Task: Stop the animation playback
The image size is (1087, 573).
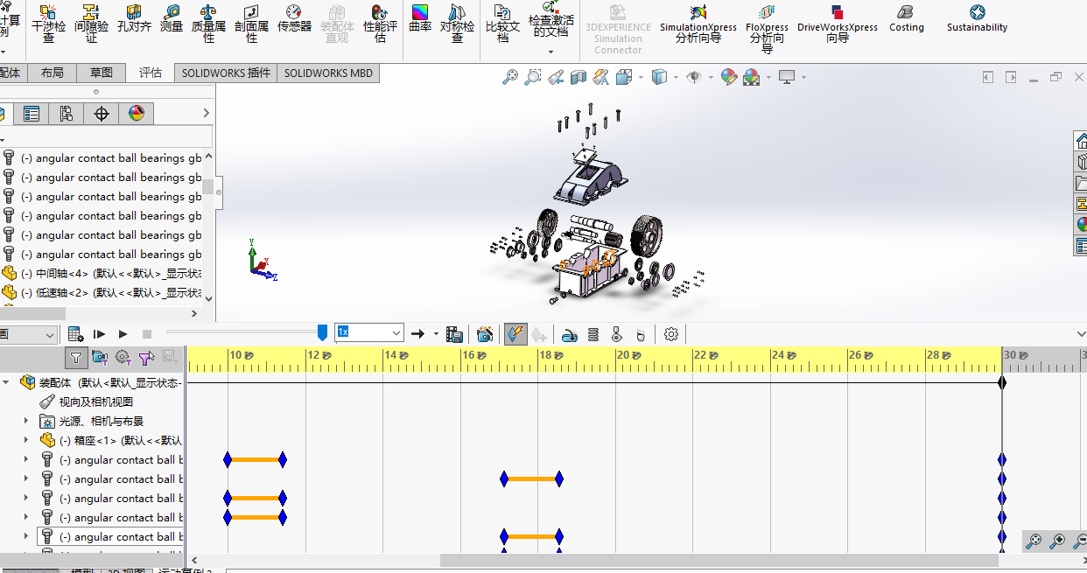Action: (x=147, y=334)
